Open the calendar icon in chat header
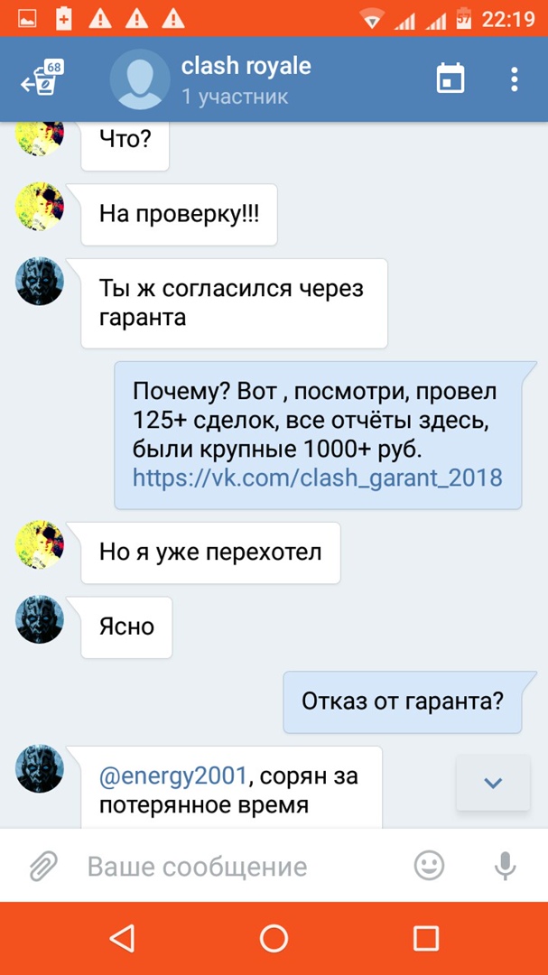Viewport: 548px width, 975px height. 450,79
